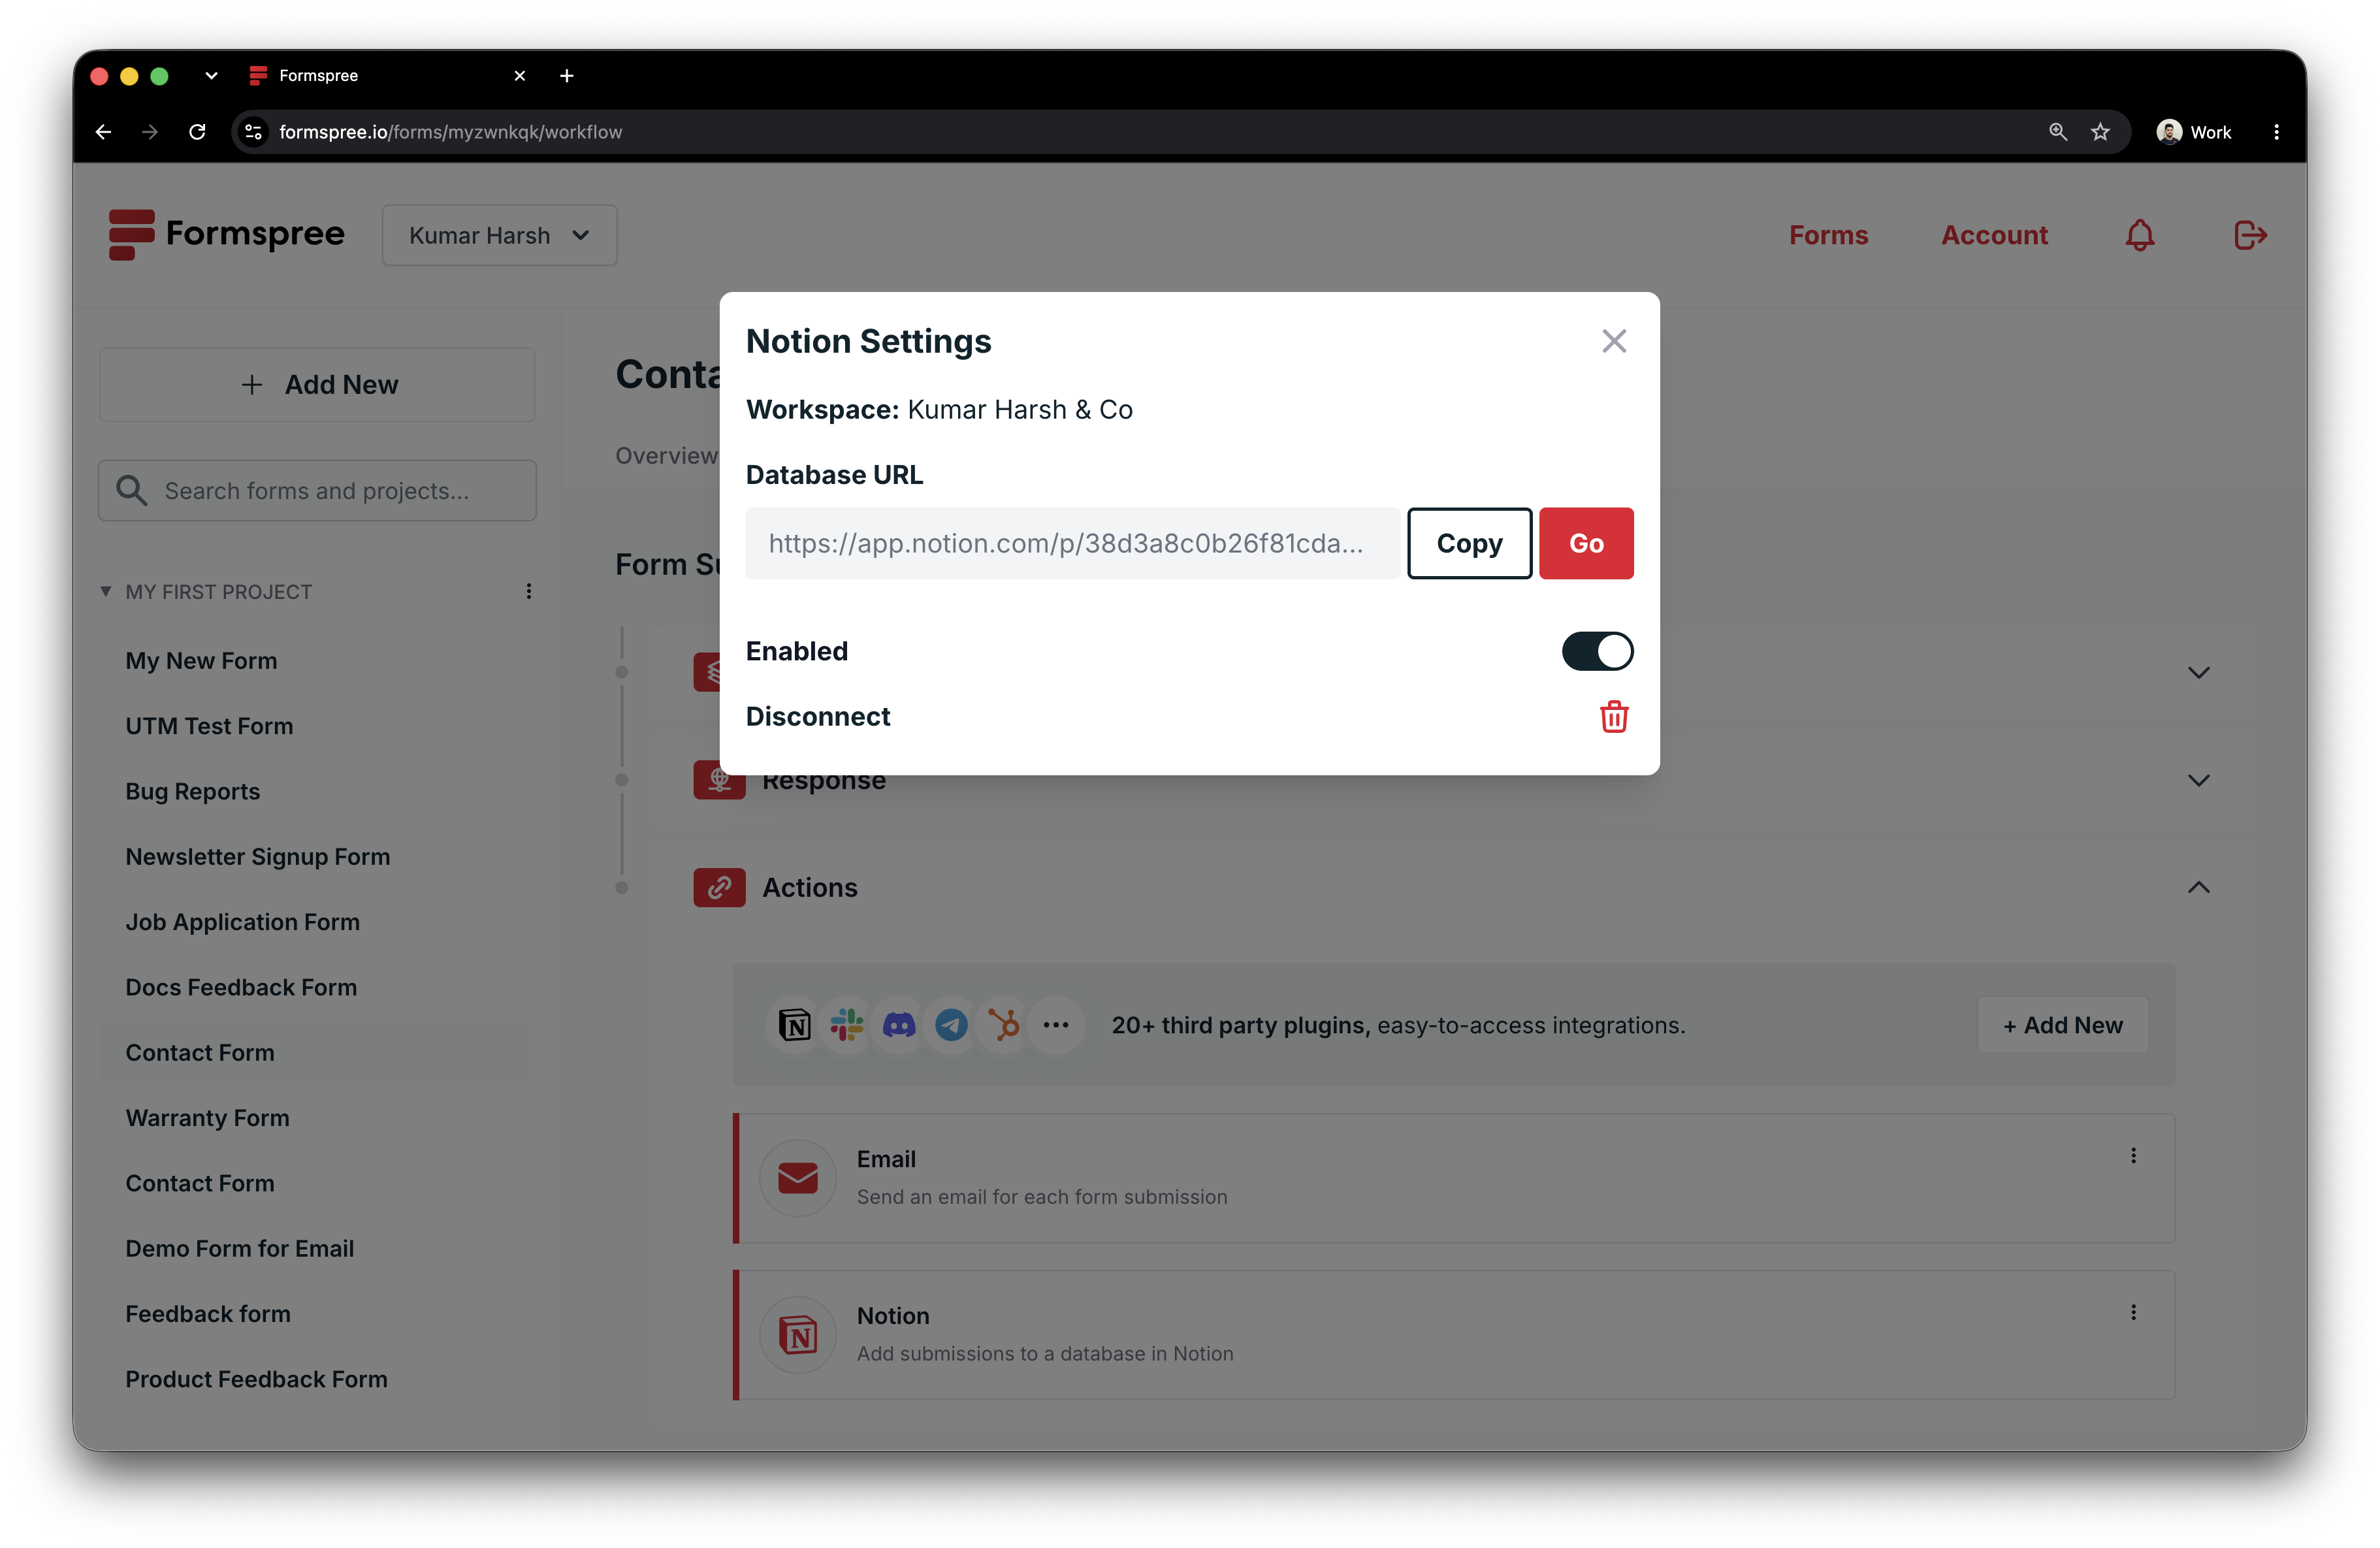Click the Telegram plugin icon
2380x1548 pixels.
pos(950,1025)
